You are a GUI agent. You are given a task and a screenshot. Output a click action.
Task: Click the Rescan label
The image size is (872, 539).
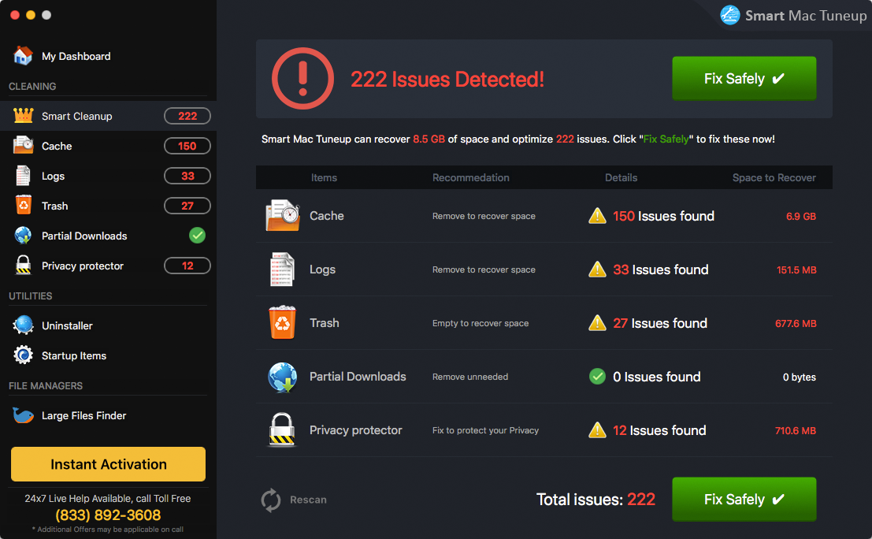[x=308, y=500]
